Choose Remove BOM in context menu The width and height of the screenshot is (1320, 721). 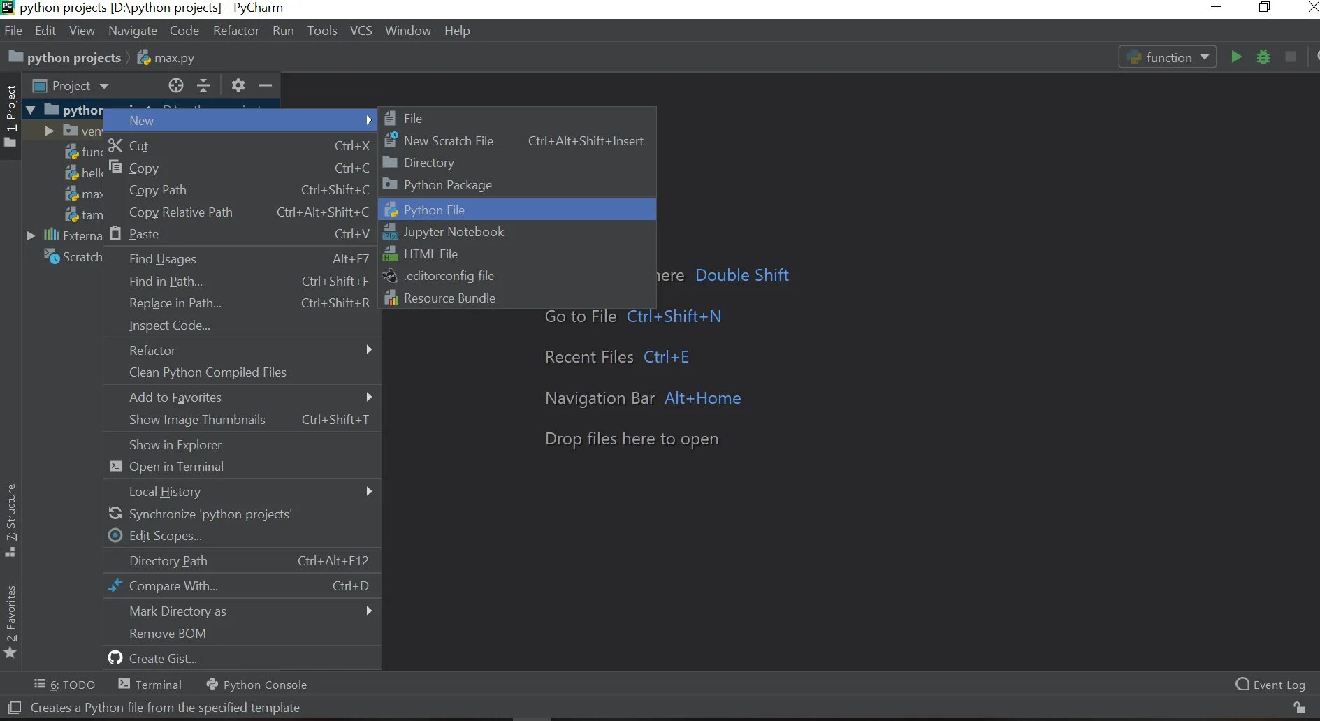click(x=242, y=634)
